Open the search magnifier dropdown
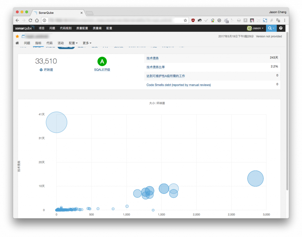Screen dimensions: 302x237 point(271,28)
